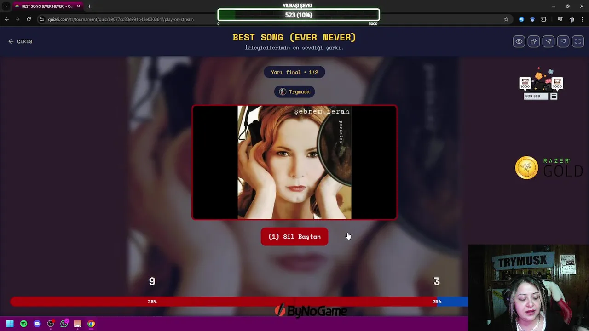Open the photo app taskbar icon
This screenshot has height=331, width=589.
77,324
